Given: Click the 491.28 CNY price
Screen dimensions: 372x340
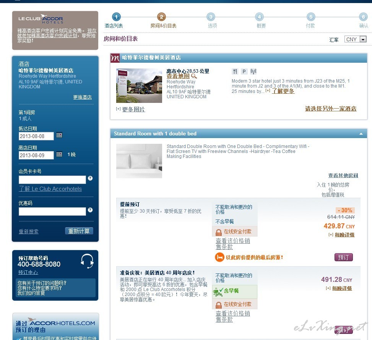Looking at the screenshot, I should [x=337, y=280].
